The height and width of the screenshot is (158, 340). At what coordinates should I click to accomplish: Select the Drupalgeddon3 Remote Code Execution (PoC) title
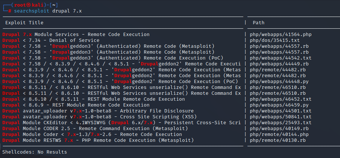113,58
